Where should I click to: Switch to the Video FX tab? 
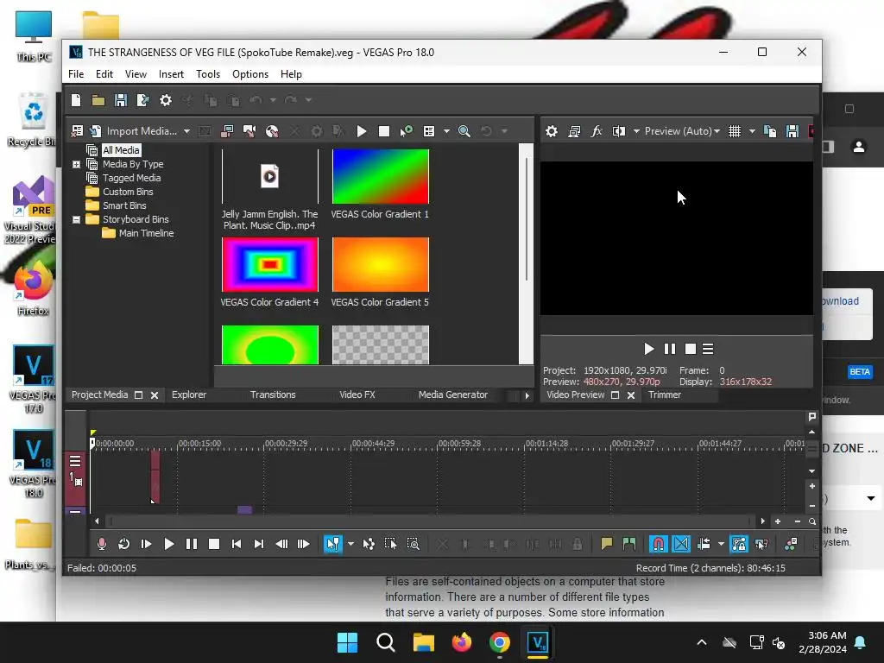click(x=357, y=395)
